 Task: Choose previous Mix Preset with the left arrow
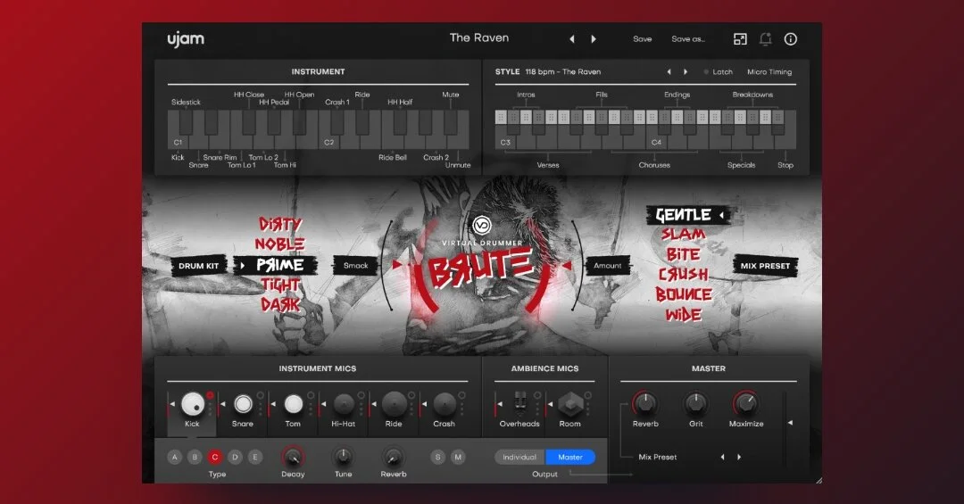[722, 457]
